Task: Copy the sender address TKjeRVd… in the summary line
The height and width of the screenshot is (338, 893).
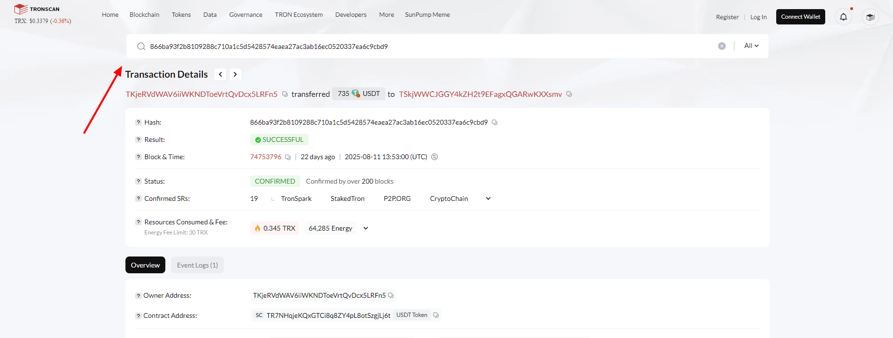Action: tap(285, 94)
